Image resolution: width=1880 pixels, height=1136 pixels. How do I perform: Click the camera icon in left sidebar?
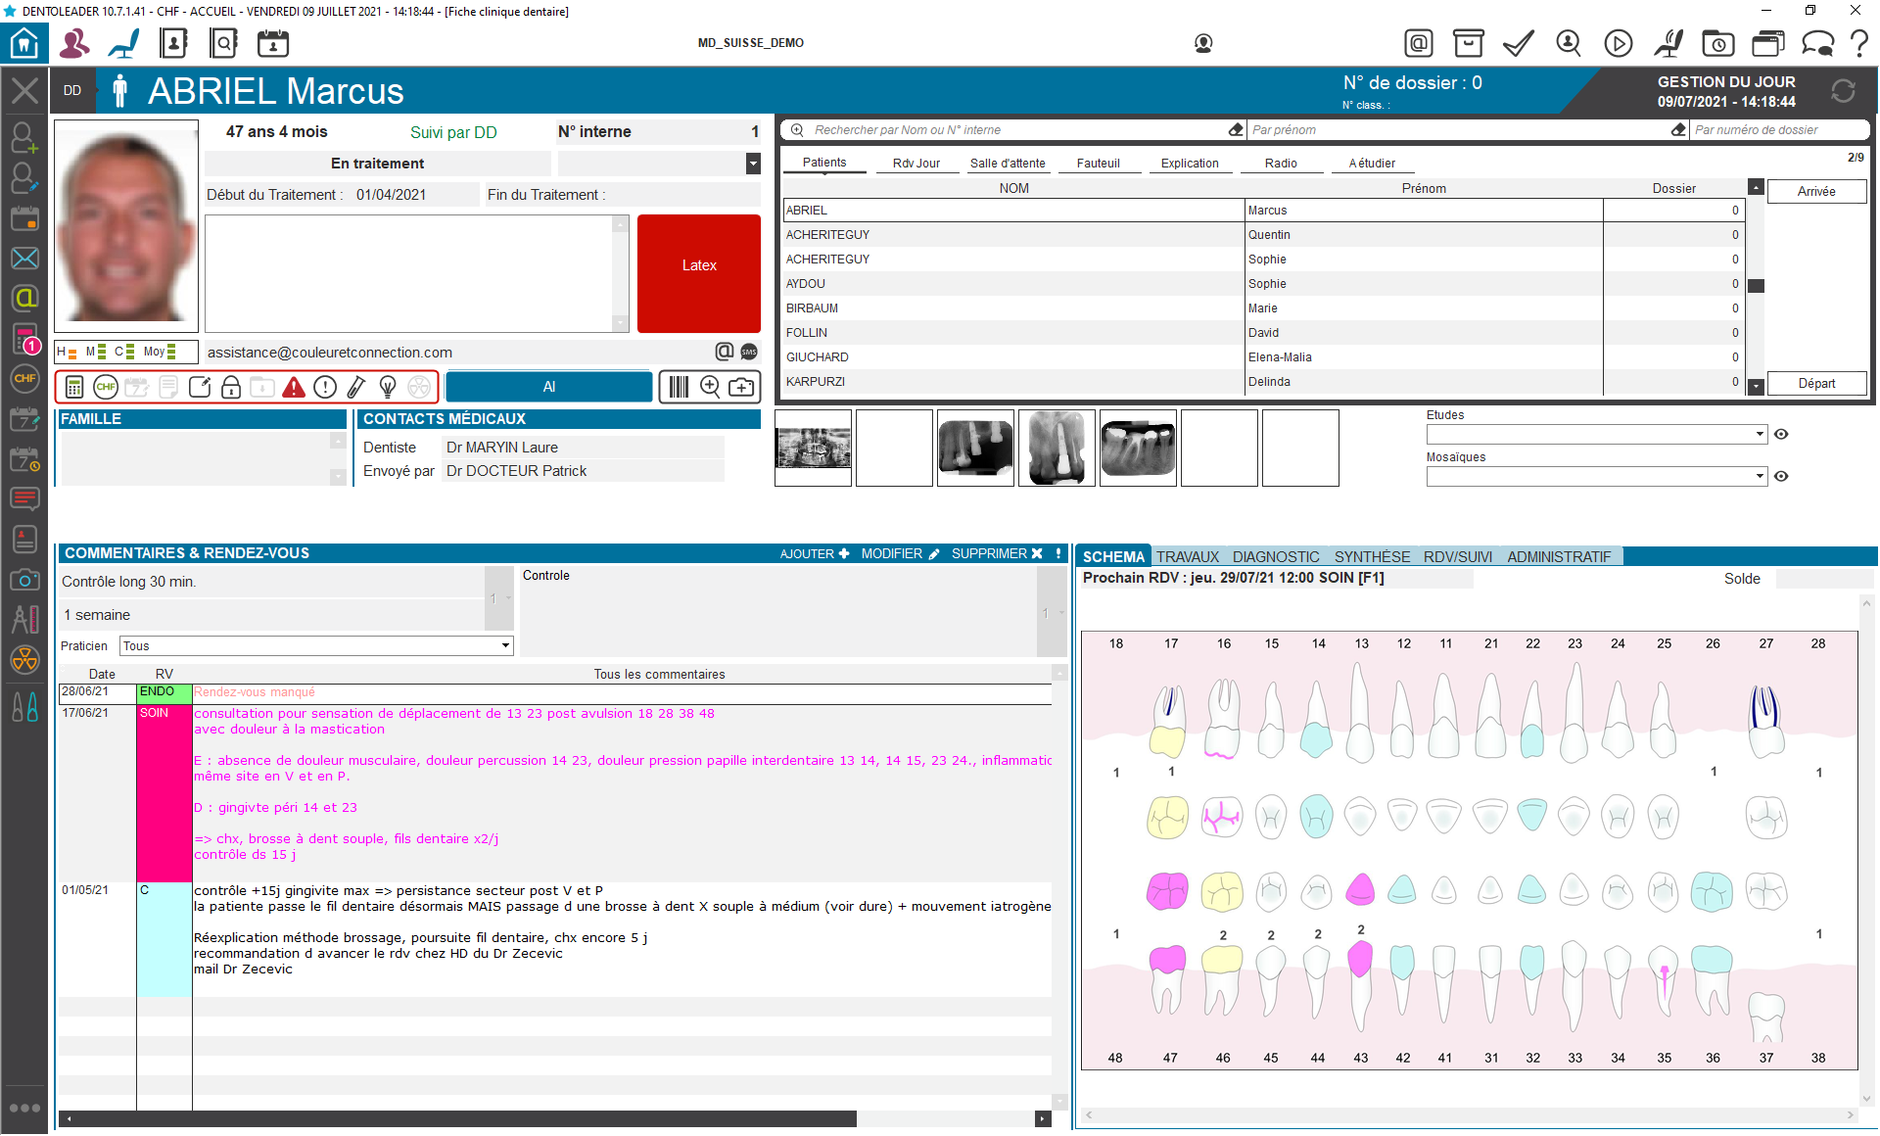(24, 580)
